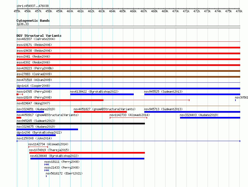Viewport: 248px width, 187px height.
Task: Click the nsv5616172 (Ebert2021) label
Action: click(64, 173)
